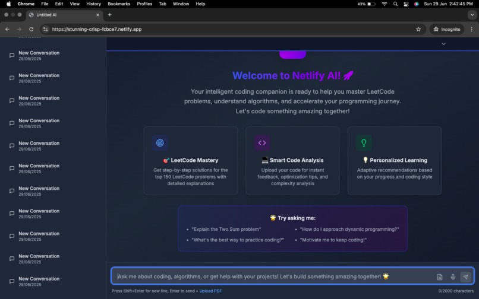The height and width of the screenshot is (299, 479).
Task: Open site information icon in address bar
Action: pyautogui.click(x=46, y=29)
